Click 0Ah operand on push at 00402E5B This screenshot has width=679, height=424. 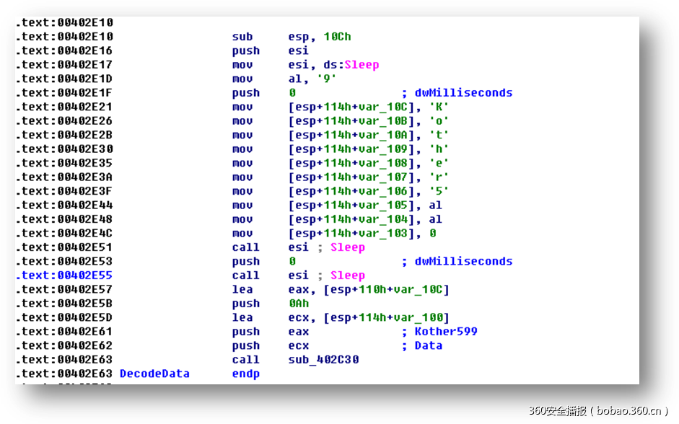point(299,304)
